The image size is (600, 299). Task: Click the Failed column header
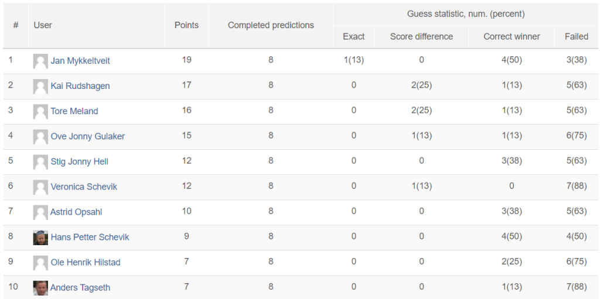tap(577, 37)
